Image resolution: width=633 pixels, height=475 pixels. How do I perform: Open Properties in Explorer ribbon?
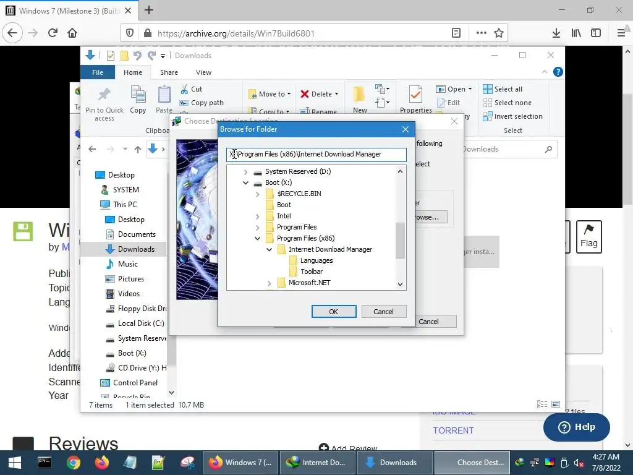coord(416,100)
